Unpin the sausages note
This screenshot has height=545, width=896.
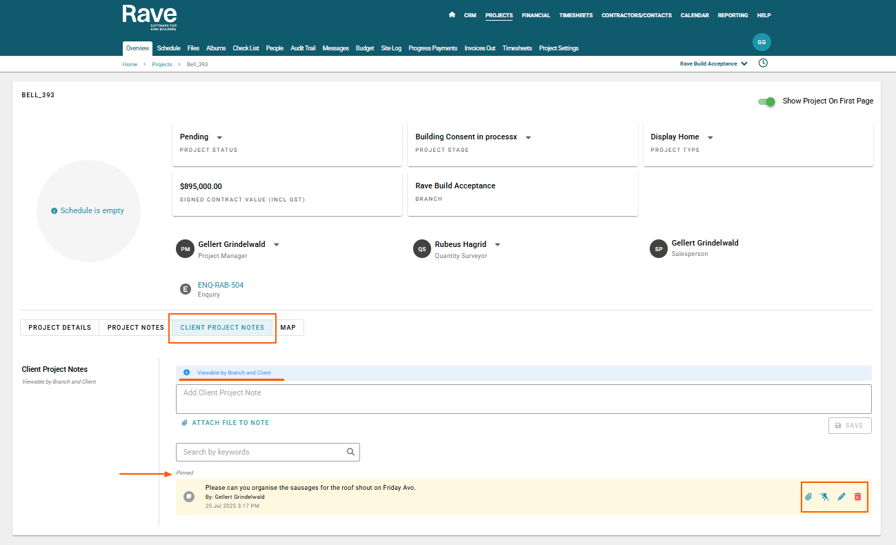tap(825, 497)
